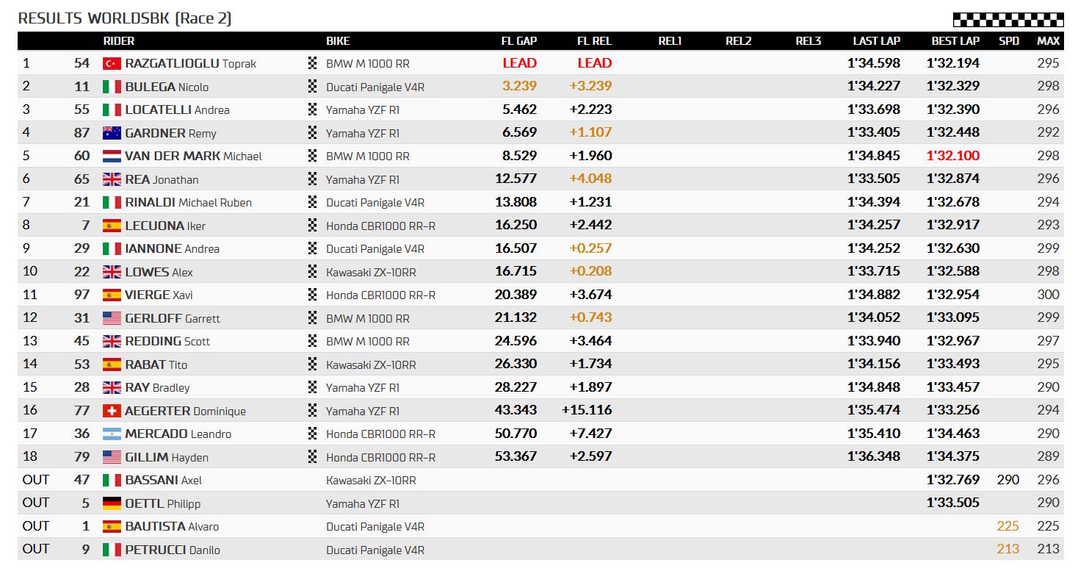Click Mercado's FL GAP value 50.770
The height and width of the screenshot is (571, 1078).
[x=516, y=434]
